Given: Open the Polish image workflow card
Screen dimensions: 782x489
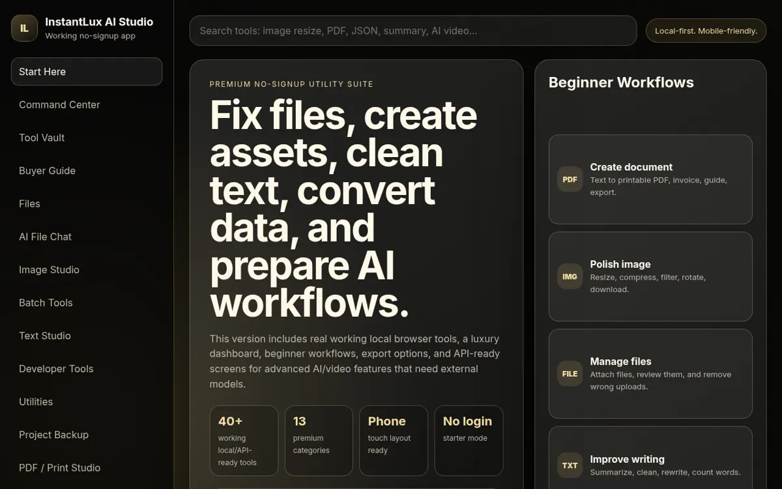Looking at the screenshot, I should 650,276.
